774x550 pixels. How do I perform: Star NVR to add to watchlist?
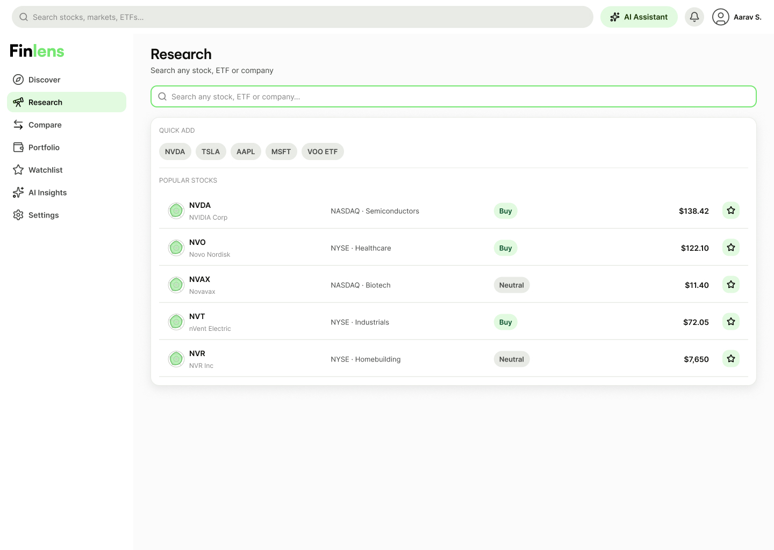click(731, 359)
